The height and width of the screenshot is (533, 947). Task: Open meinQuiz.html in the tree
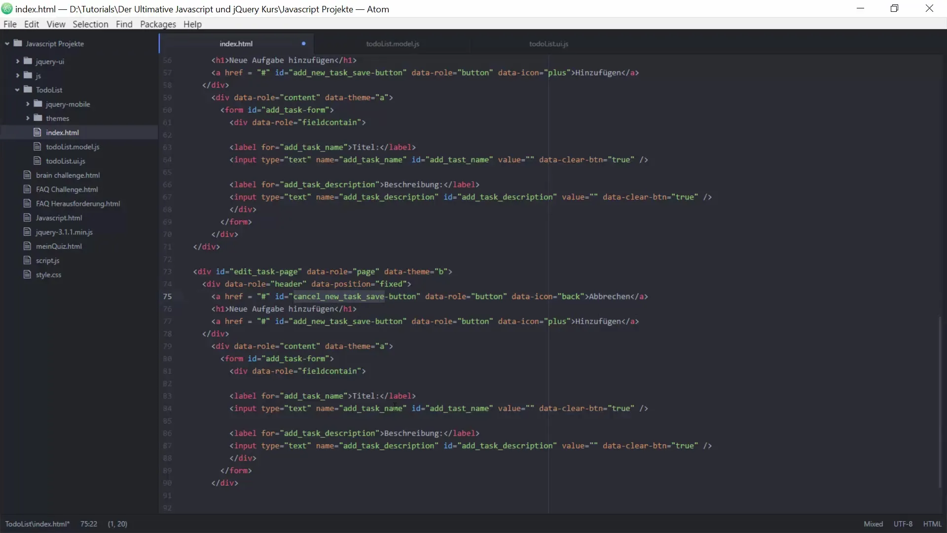(x=59, y=246)
